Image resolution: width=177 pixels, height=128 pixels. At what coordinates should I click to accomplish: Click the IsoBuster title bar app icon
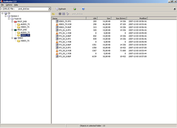pyautogui.click(x=2, y=1)
